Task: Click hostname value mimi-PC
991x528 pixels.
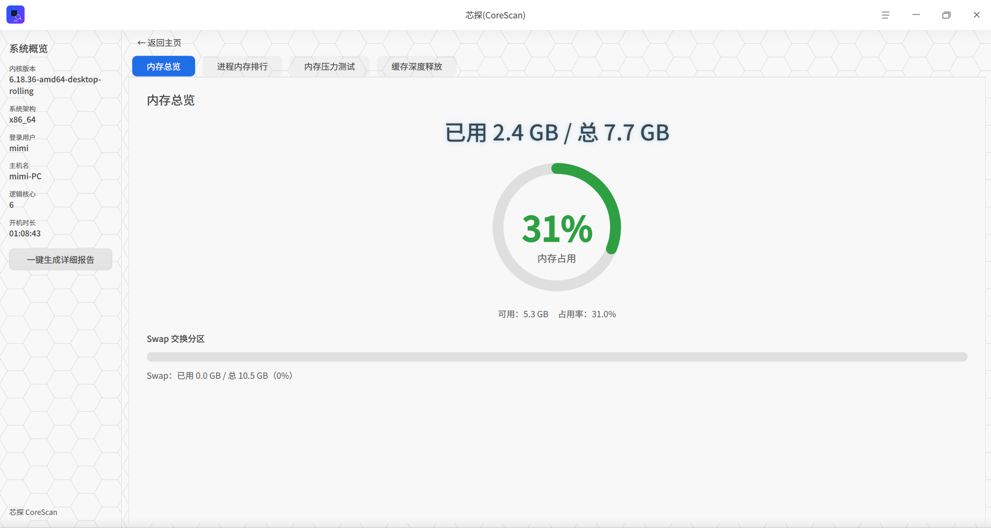Action: 25,176
